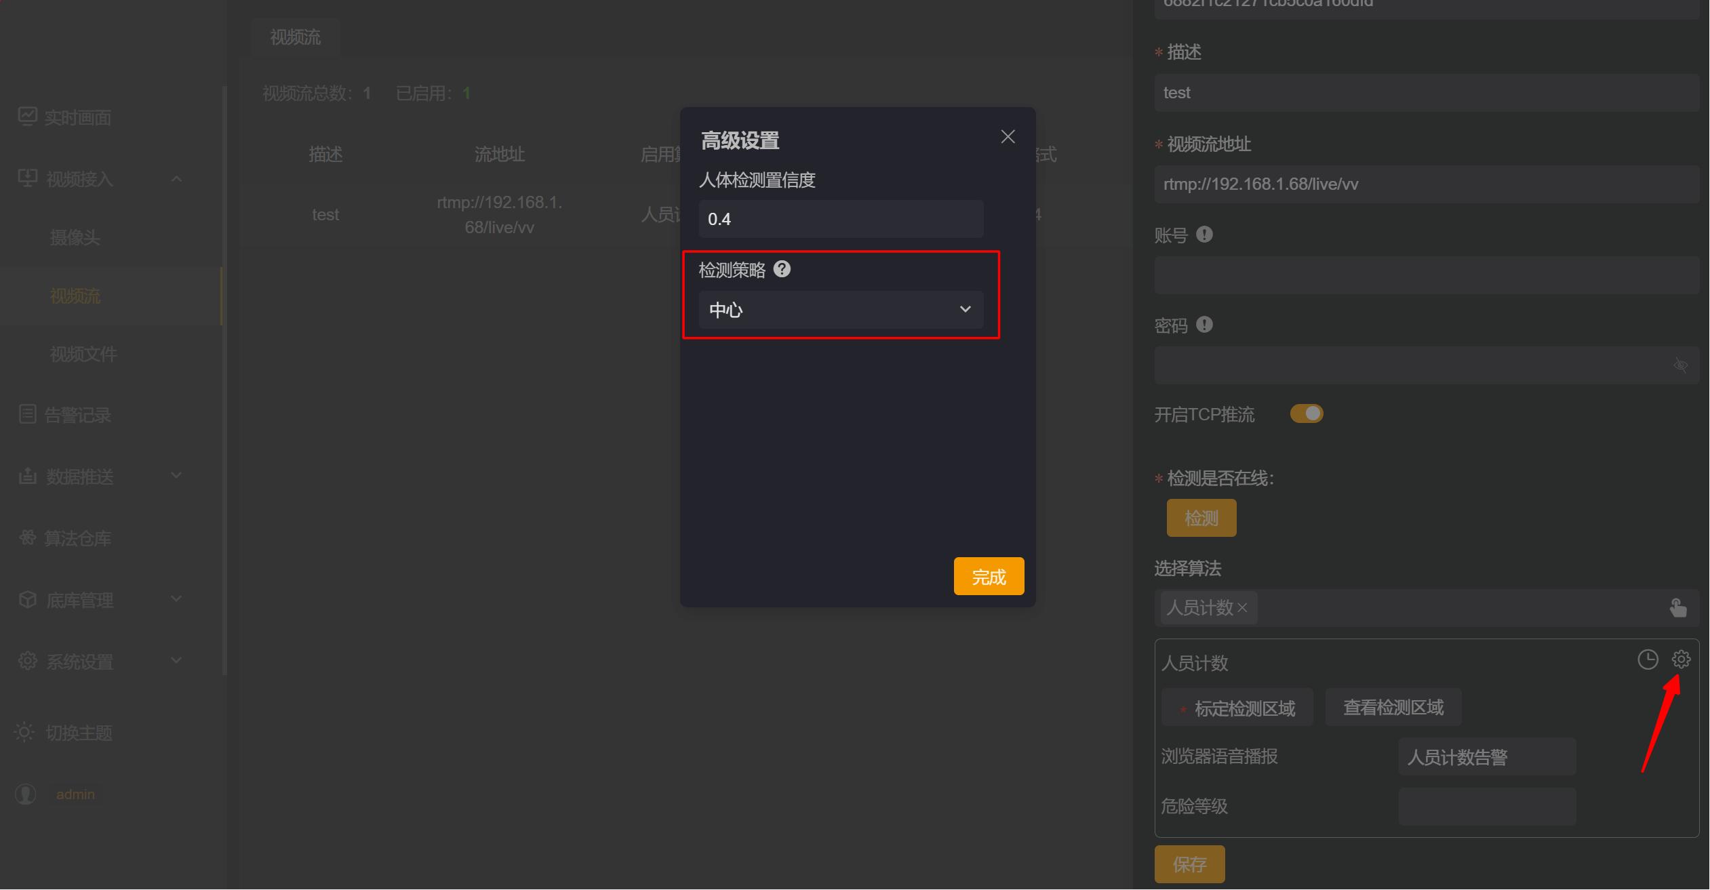Click the 人体检测置信度 input field
The height and width of the screenshot is (890, 1710).
click(x=840, y=219)
